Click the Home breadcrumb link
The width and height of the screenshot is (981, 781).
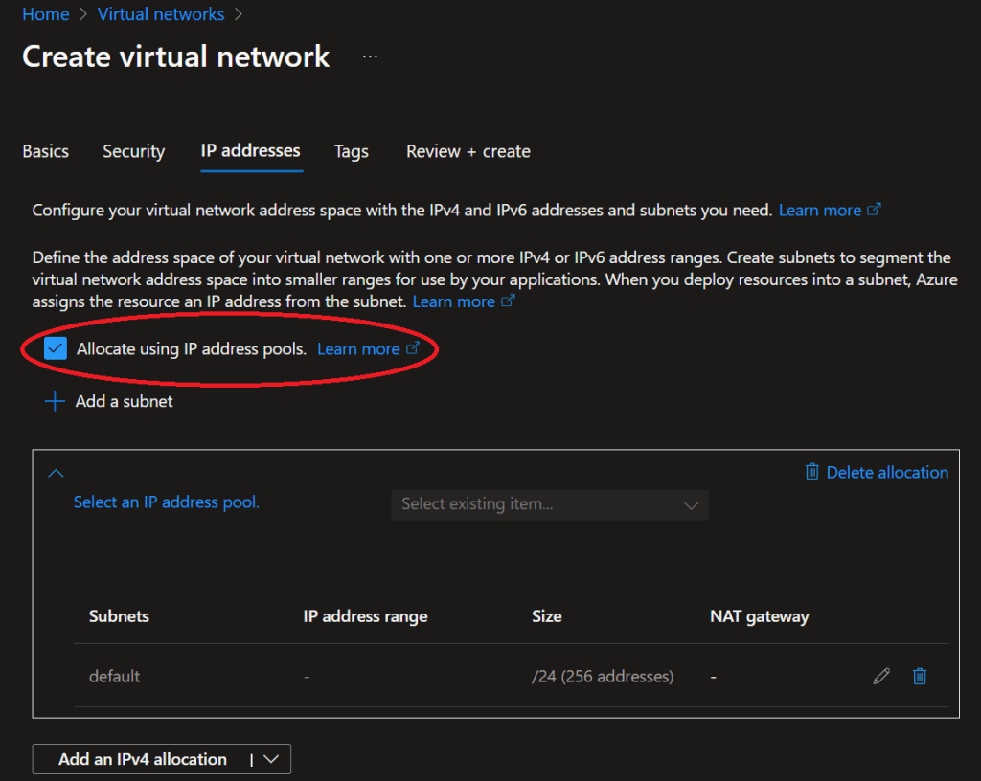(46, 14)
